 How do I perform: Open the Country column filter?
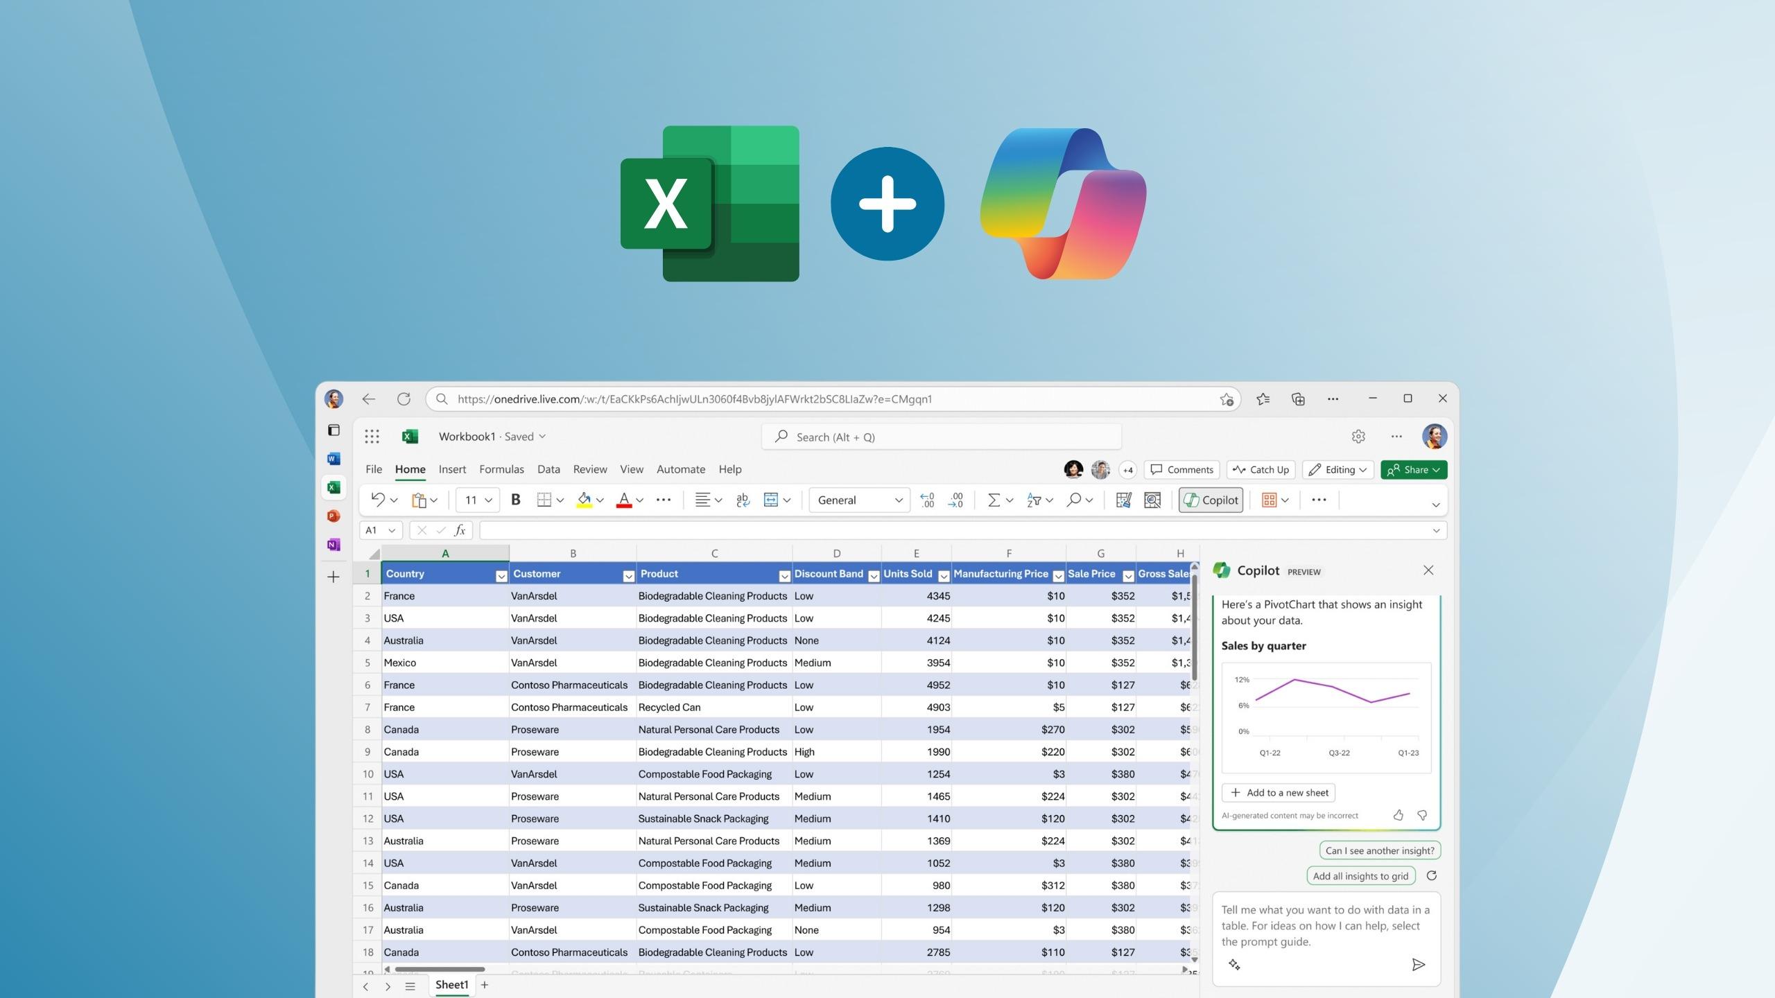tap(501, 575)
